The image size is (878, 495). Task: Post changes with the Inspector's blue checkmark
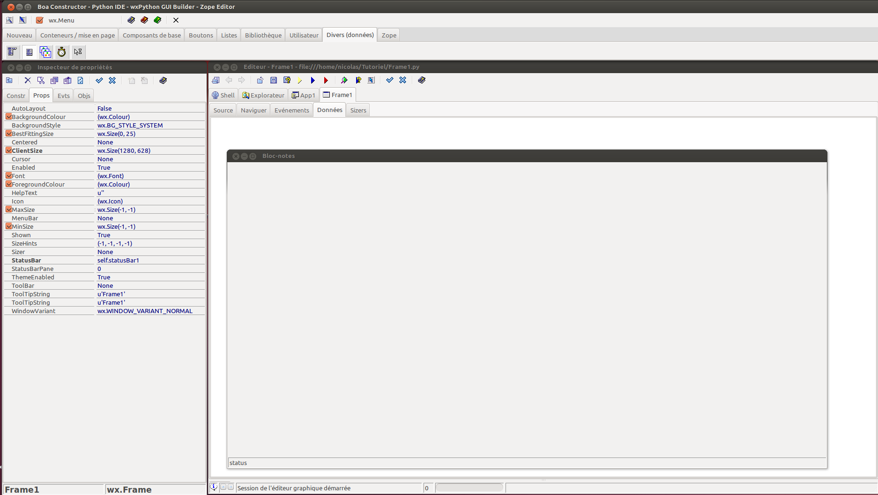click(99, 81)
